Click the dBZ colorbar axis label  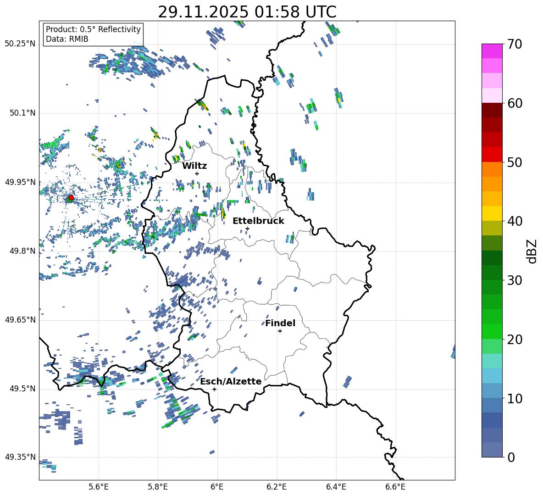point(532,251)
